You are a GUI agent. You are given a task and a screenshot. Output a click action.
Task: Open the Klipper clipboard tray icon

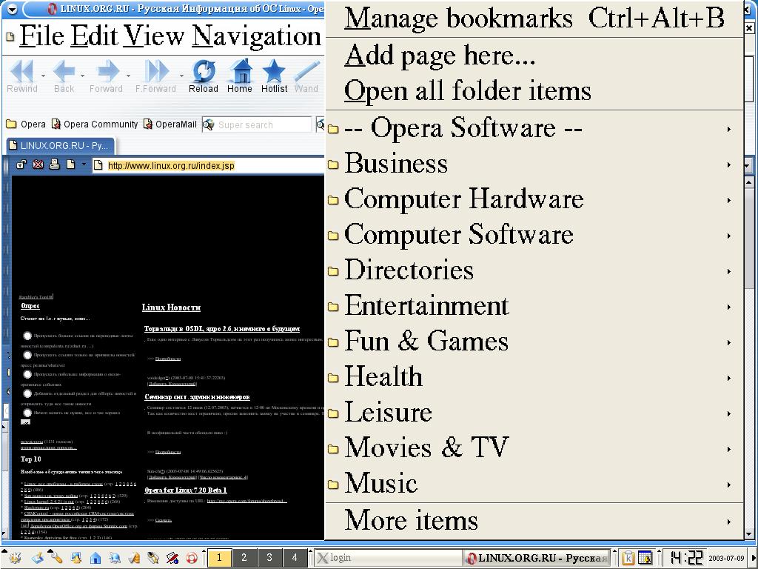coord(628,557)
